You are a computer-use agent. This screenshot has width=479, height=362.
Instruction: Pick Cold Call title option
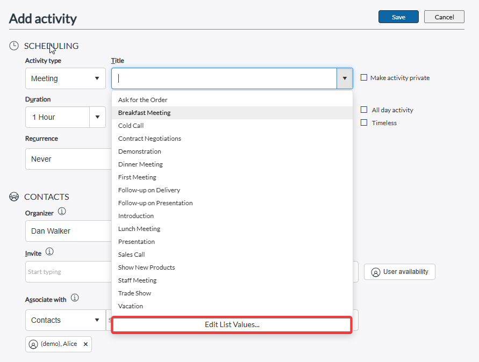click(232, 126)
